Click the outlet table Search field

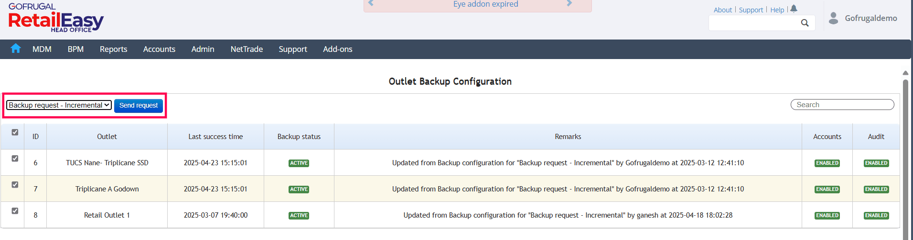[x=842, y=105]
